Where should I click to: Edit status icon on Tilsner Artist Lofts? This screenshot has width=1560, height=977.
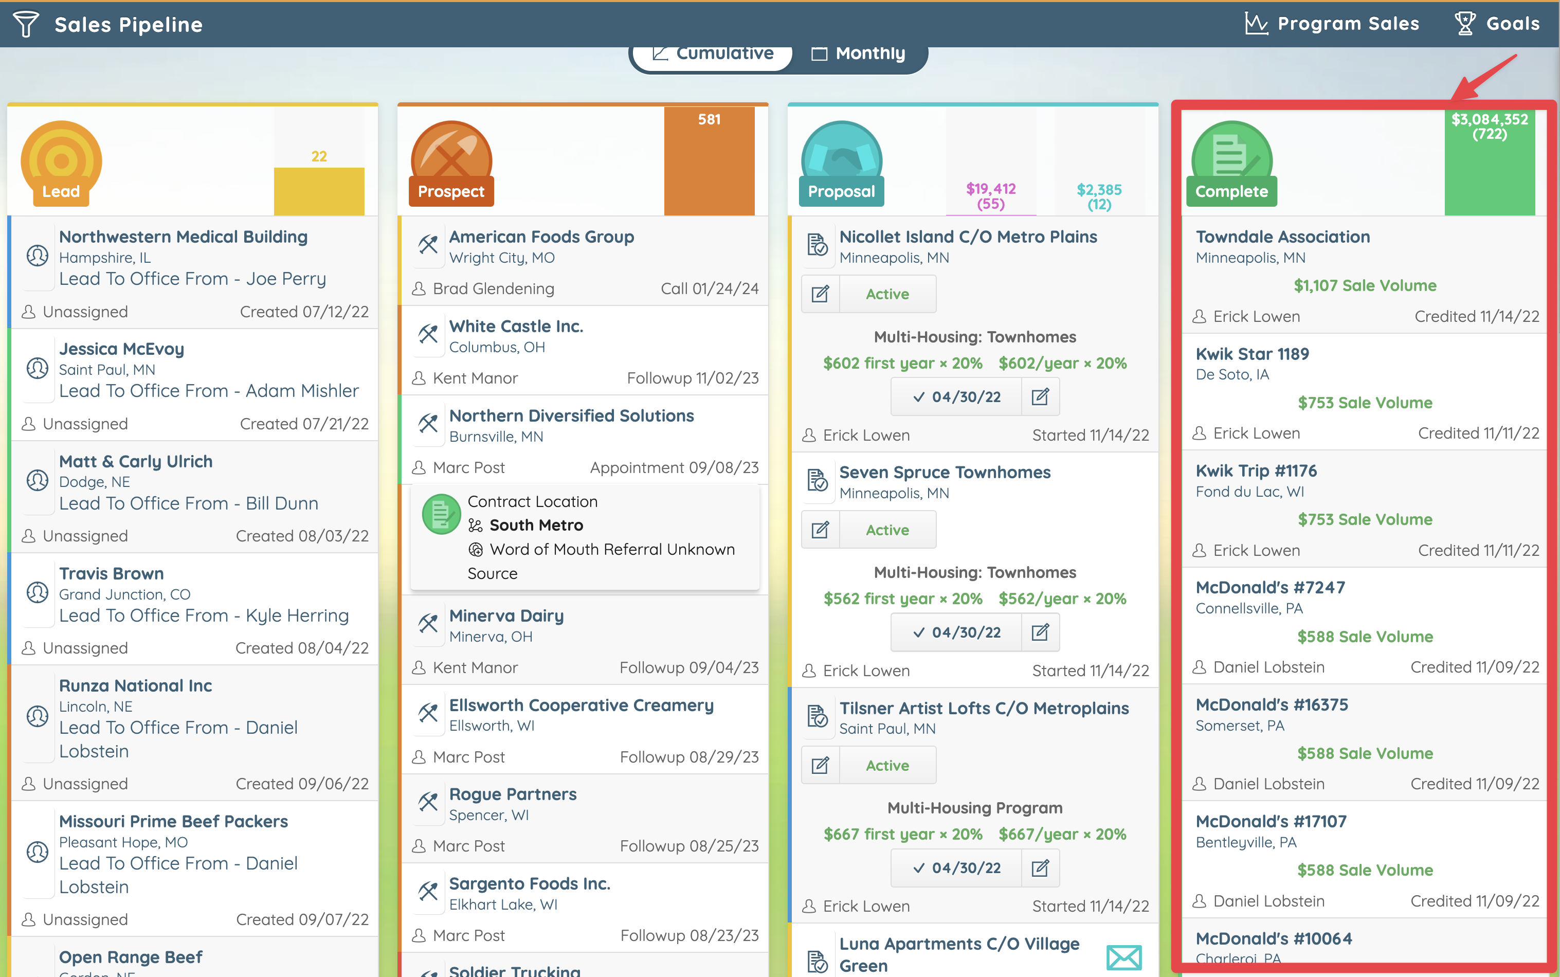coord(821,766)
